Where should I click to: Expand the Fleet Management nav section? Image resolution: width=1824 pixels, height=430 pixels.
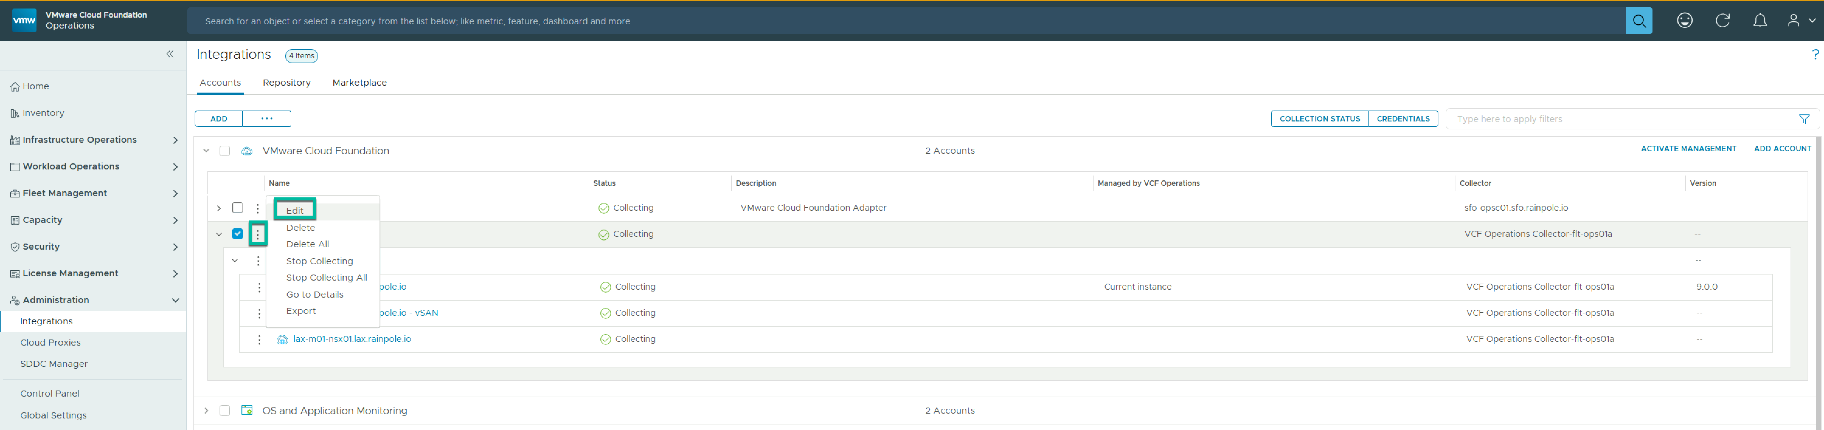tap(175, 193)
